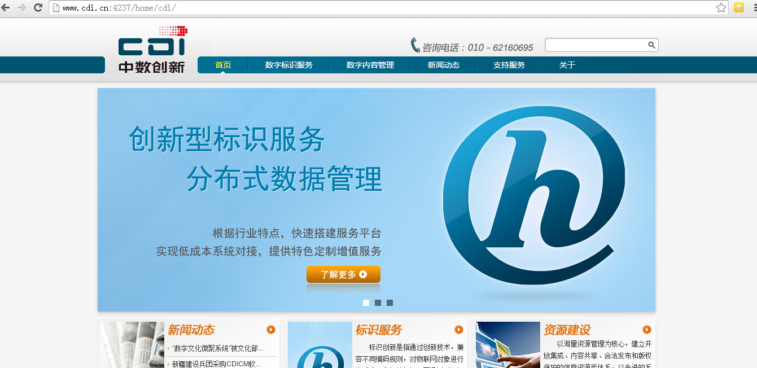Screen dimensions: 757x368
Task: Click the yellow extension icon in toolbar
Action: tap(738, 7)
